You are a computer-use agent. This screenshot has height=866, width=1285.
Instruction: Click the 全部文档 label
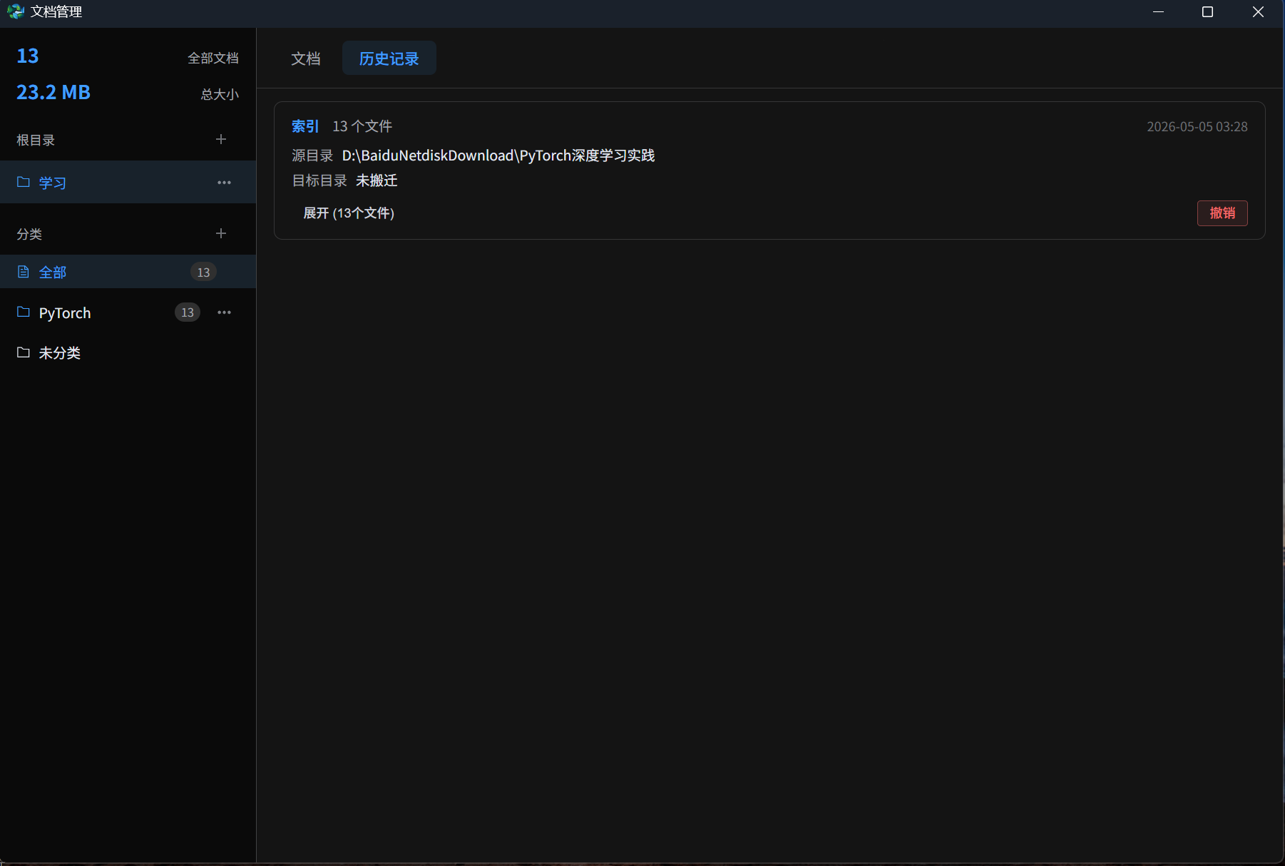[213, 58]
